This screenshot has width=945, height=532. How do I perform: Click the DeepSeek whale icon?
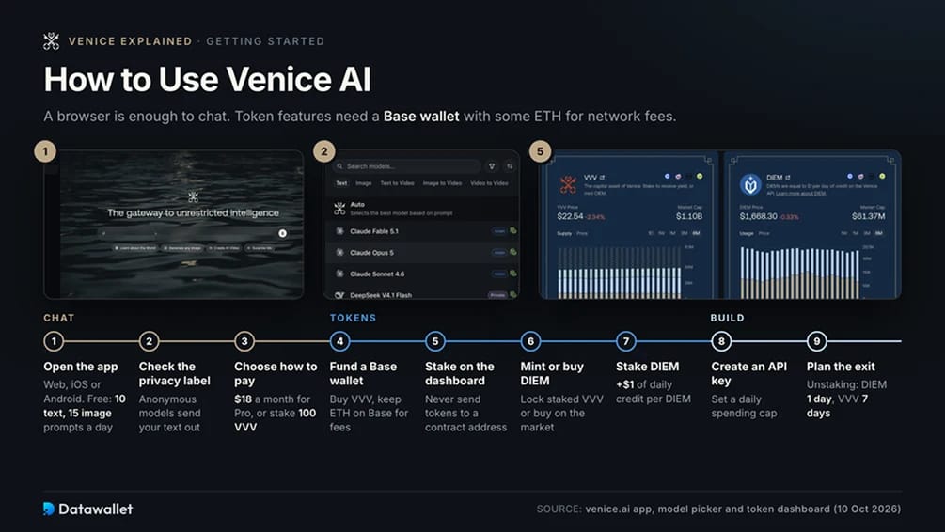point(339,295)
